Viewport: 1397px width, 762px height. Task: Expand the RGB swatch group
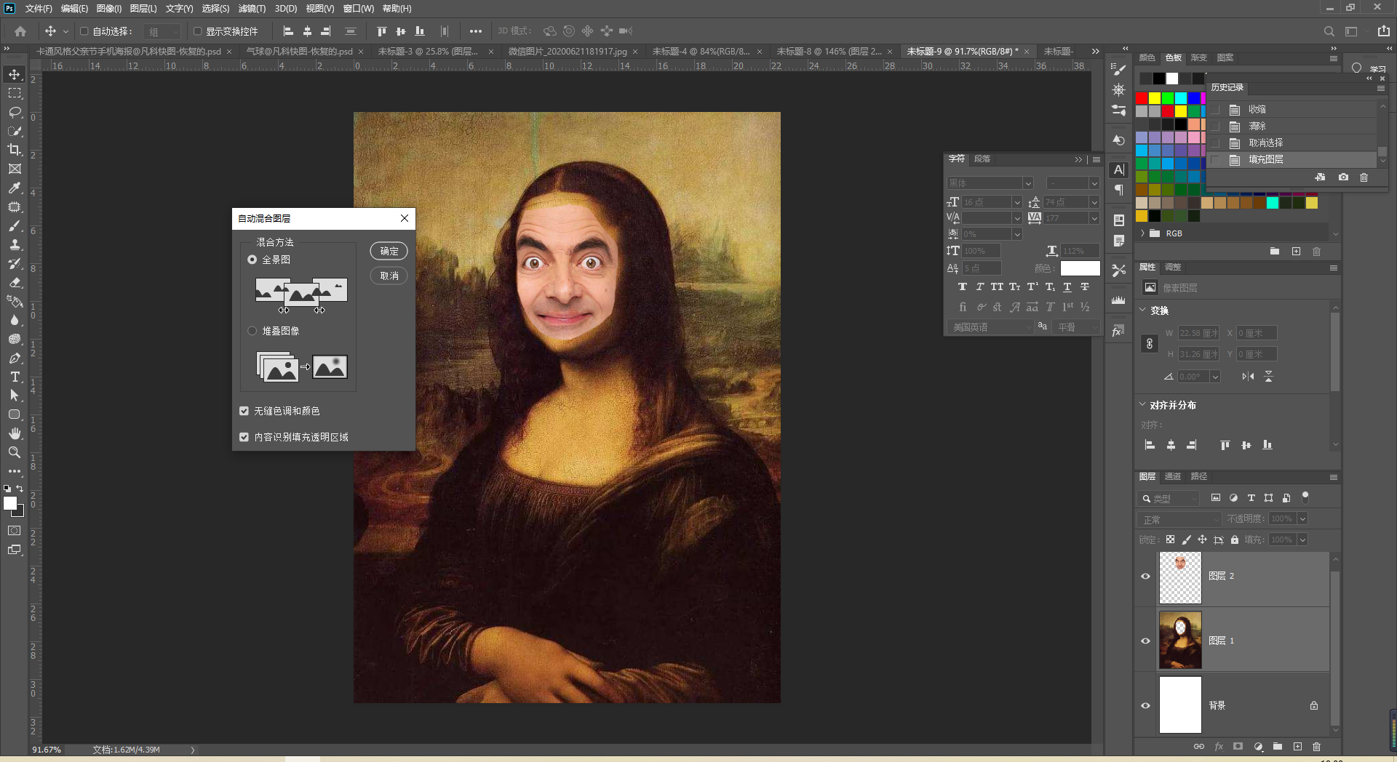pyautogui.click(x=1143, y=233)
